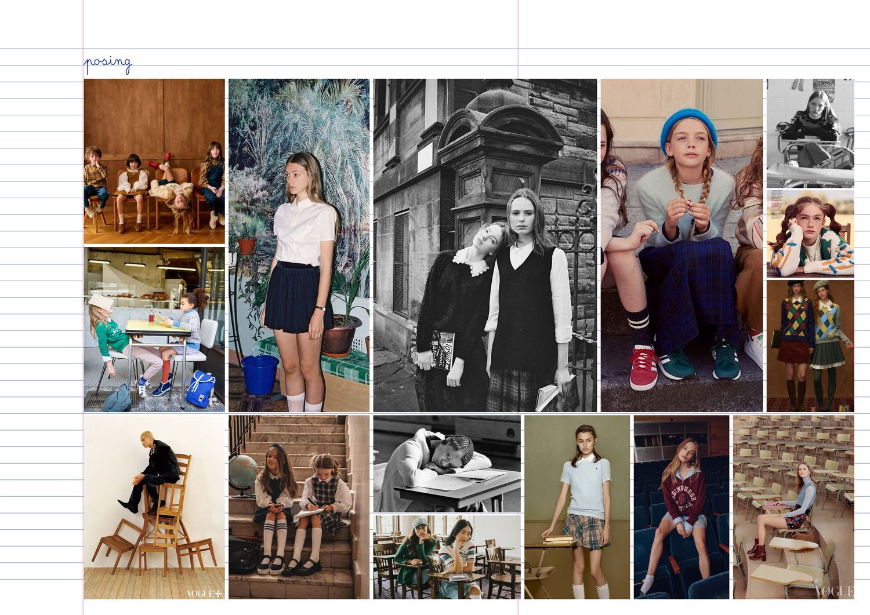Select photo of girl in Edinburgh sweatshirt
This screenshot has width=870, height=615.
tap(681, 507)
